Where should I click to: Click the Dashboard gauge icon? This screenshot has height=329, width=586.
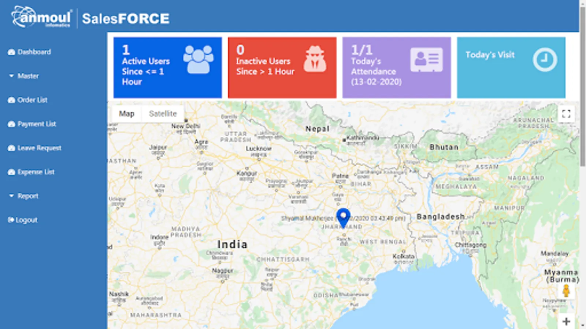click(x=11, y=52)
